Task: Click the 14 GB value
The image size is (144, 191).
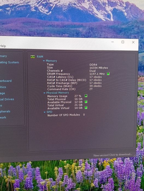Action: tap(78, 108)
